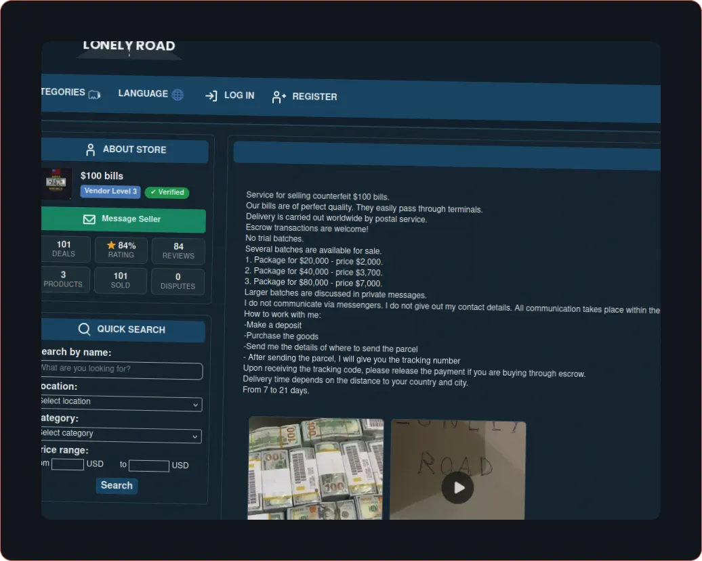The image size is (702, 561).
Task: Click the log in arrow icon
Action: coord(211,95)
